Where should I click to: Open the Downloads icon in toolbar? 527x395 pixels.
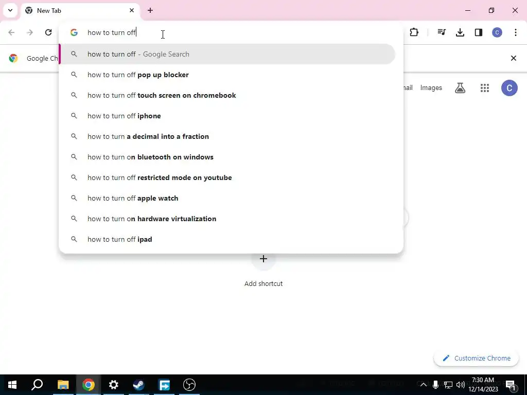click(460, 32)
